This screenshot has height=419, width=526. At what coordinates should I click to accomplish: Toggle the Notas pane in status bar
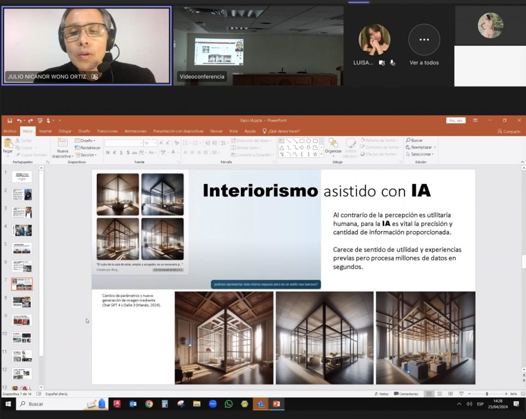(x=381, y=394)
